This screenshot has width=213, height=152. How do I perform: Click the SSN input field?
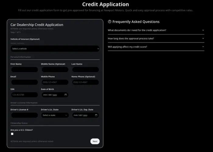pos(24,95)
